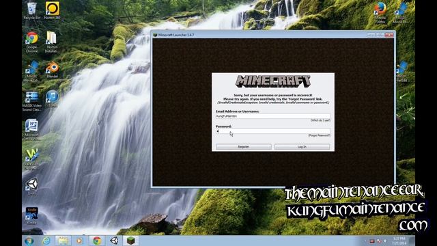Maximize the Minecraft Launcher window
437x246 pixels.
380,35
